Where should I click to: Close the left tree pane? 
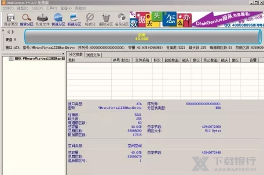(63, 54)
